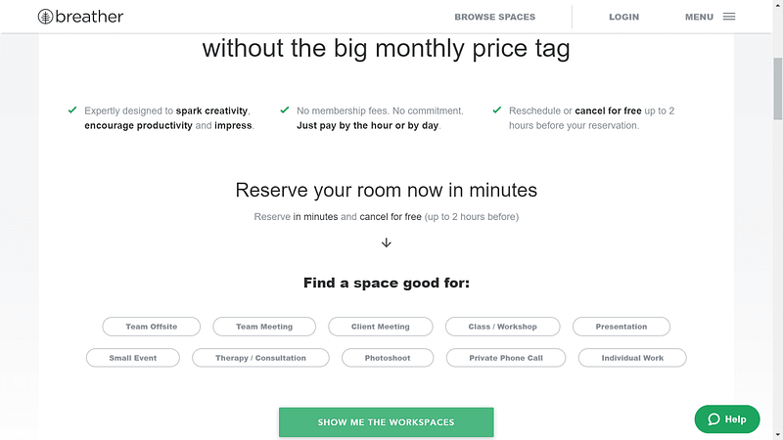
Task: Click the green checkmark beside No membership fees
Action: coord(285,110)
